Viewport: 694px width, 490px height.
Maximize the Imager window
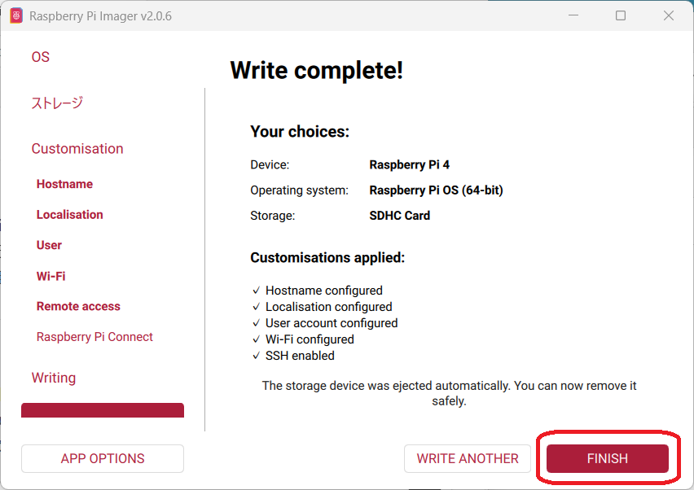click(621, 16)
